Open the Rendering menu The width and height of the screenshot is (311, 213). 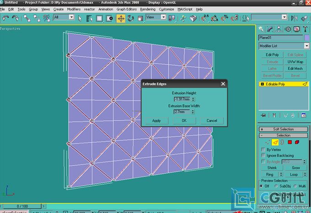pos(148,9)
